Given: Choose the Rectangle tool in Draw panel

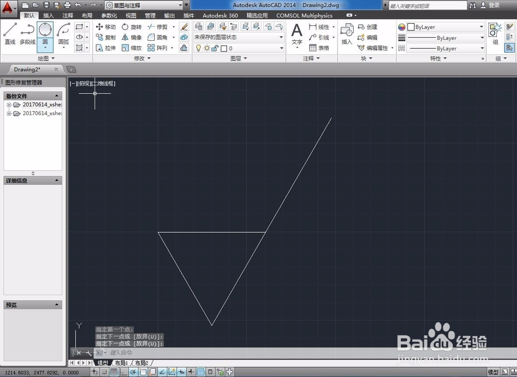Looking at the screenshot, I should tap(79, 27).
